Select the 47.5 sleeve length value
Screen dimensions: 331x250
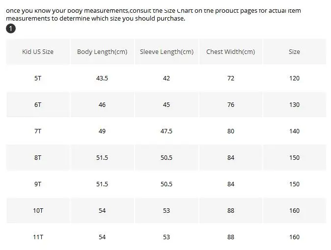pos(166,131)
